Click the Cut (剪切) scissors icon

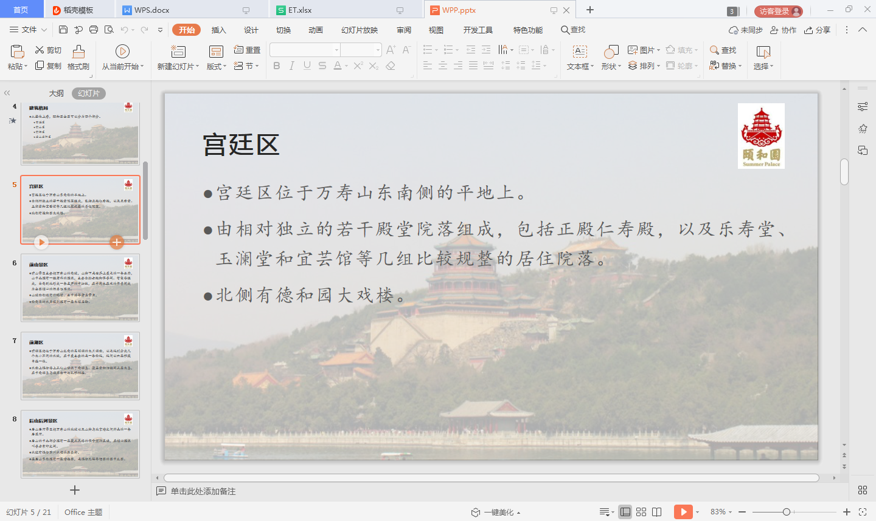(40, 50)
